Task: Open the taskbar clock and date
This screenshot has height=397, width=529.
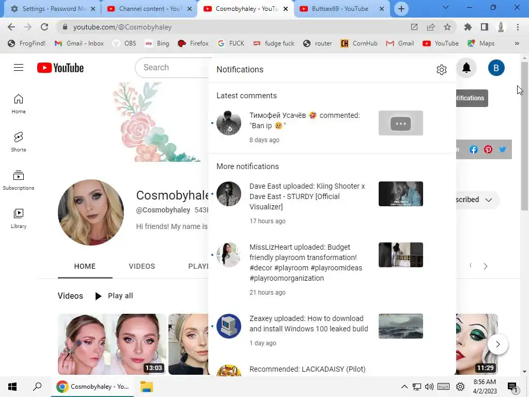Action: coord(485,387)
